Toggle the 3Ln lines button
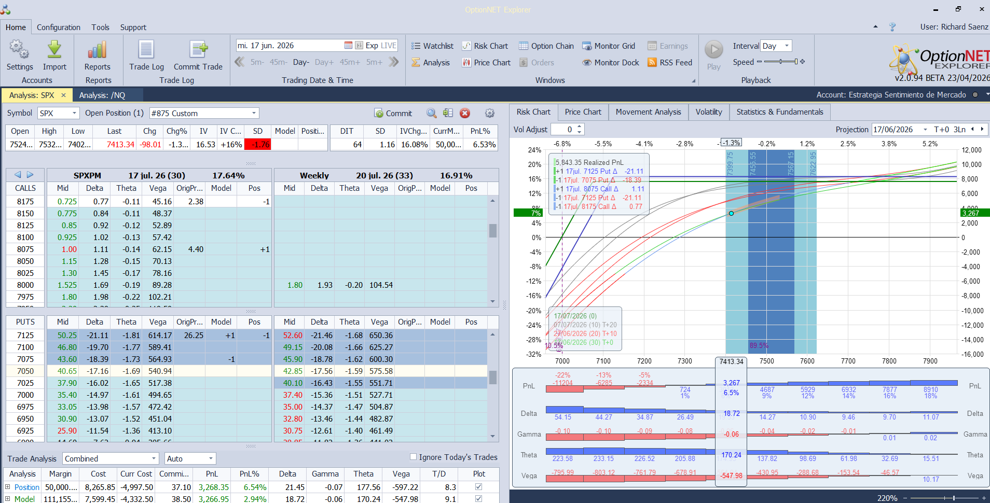Viewport: 990px width, 503px height. click(959, 129)
